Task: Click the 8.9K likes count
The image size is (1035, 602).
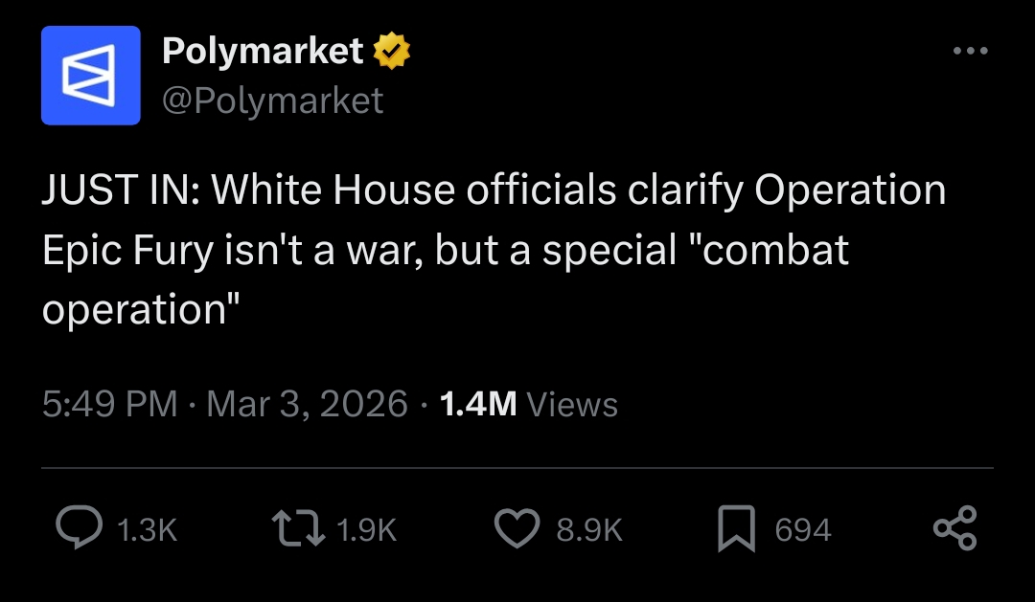Action: [x=589, y=530]
